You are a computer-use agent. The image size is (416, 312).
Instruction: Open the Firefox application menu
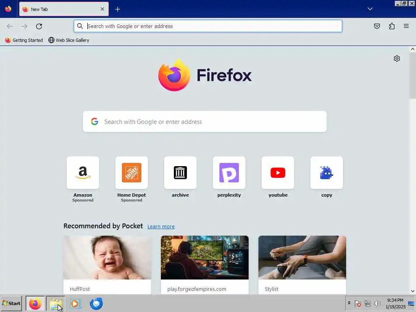click(x=406, y=26)
